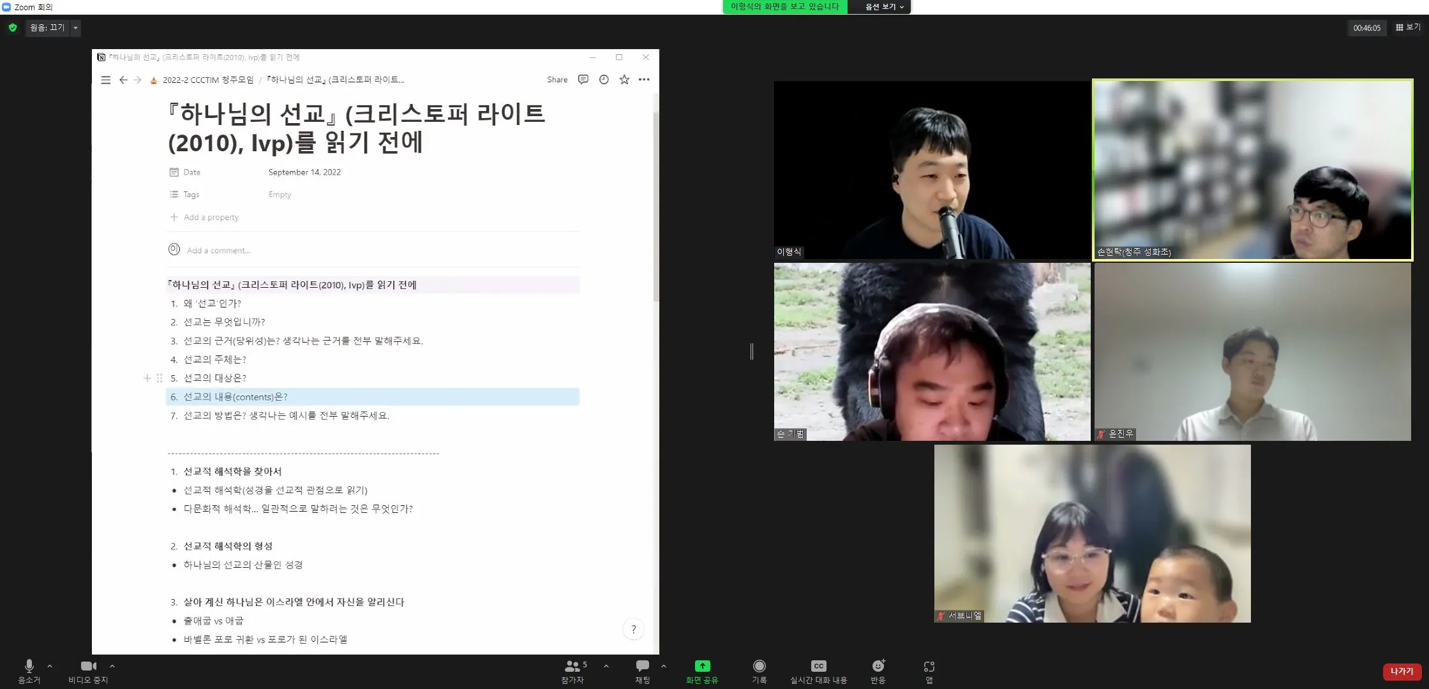Image resolution: width=1429 pixels, height=689 pixels.
Task: Click the Add a comment field
Action: pos(219,251)
